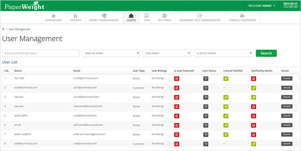Open Details for hon ddd
This screenshot has width=301, height=151.
point(287,78)
